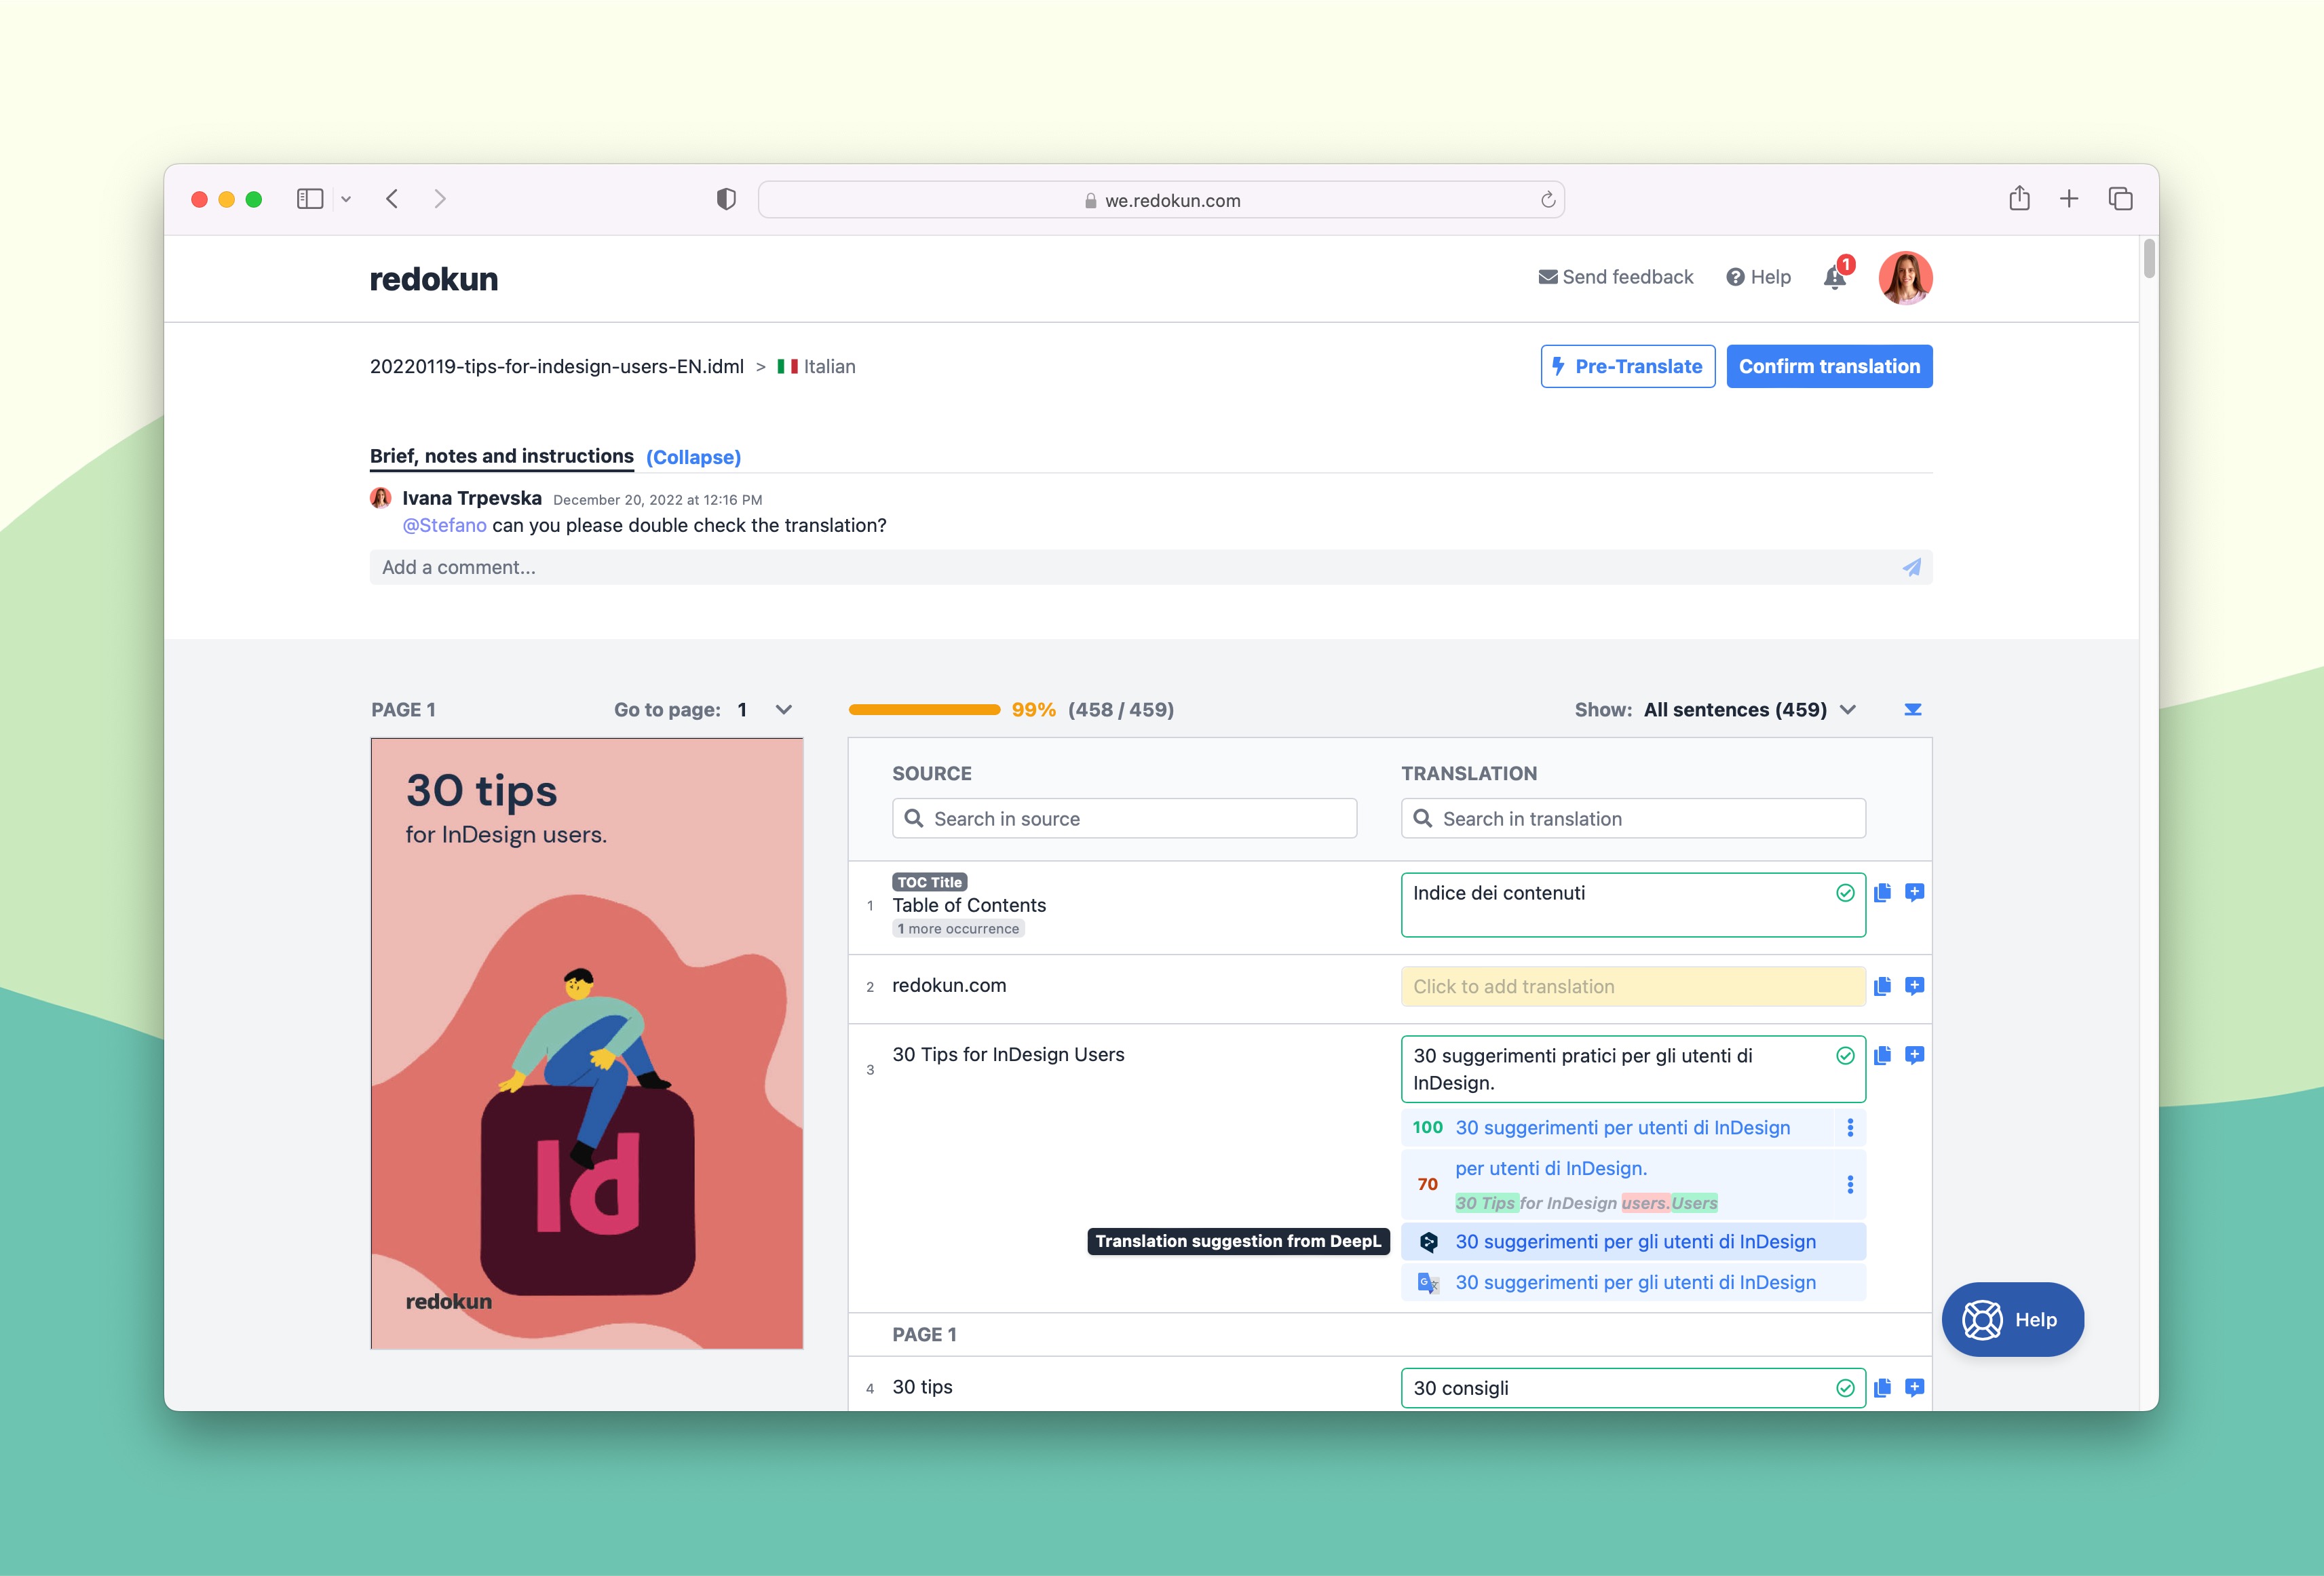Add comment on 30 Tips for InDesign Users row
This screenshot has height=1576, width=2324.
point(1914,1055)
